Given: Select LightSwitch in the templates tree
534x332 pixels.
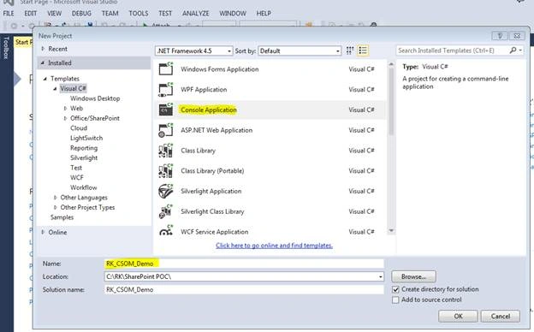Looking at the screenshot, I should [x=86, y=138].
